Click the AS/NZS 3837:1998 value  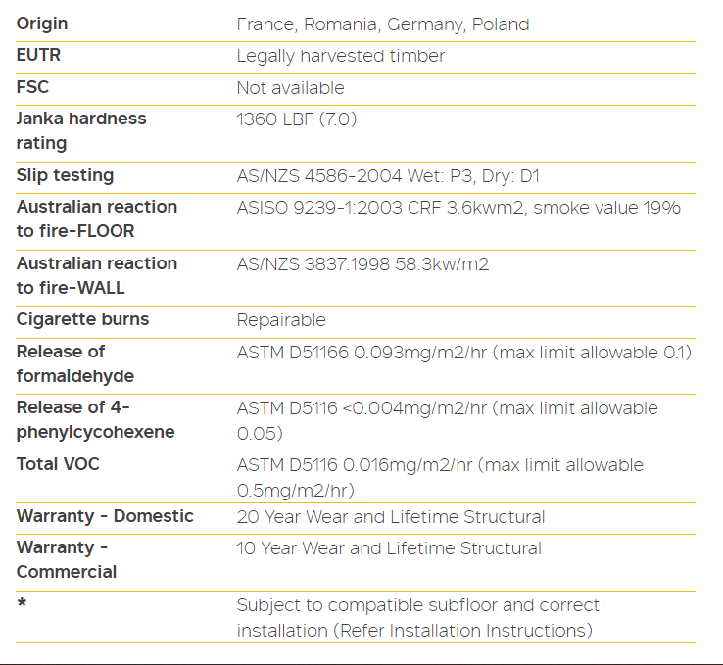click(x=362, y=264)
